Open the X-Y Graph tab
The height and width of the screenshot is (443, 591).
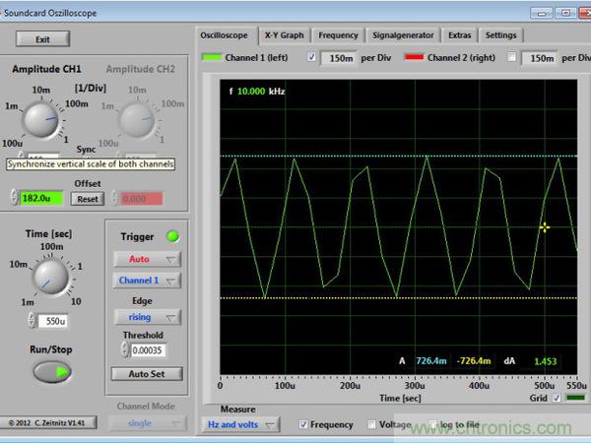[285, 34]
